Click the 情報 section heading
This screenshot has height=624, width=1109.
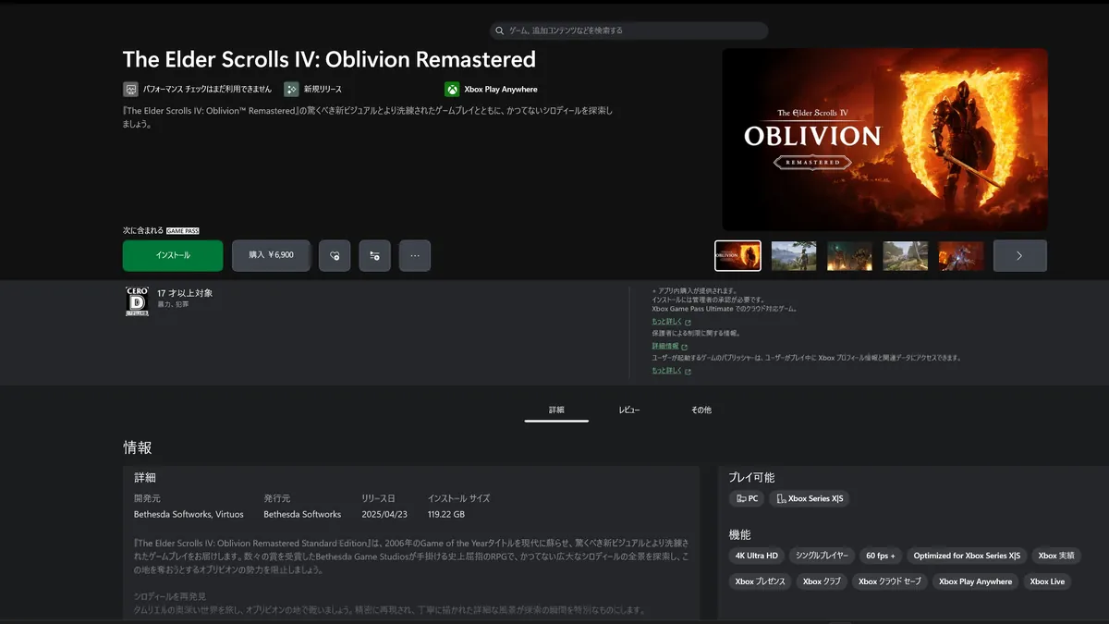[138, 447]
